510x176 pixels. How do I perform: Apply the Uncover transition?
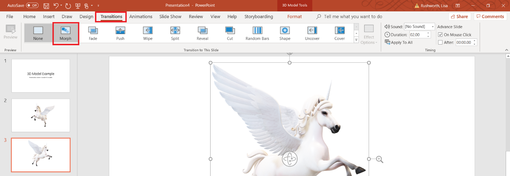312,33
